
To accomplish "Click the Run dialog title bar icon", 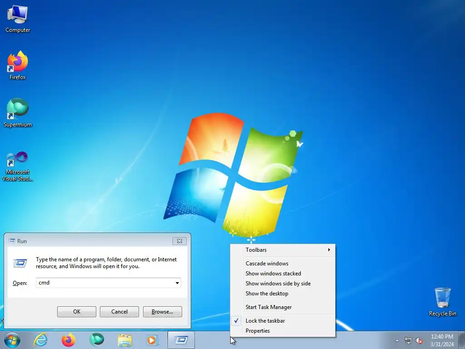I will [x=12, y=241].
